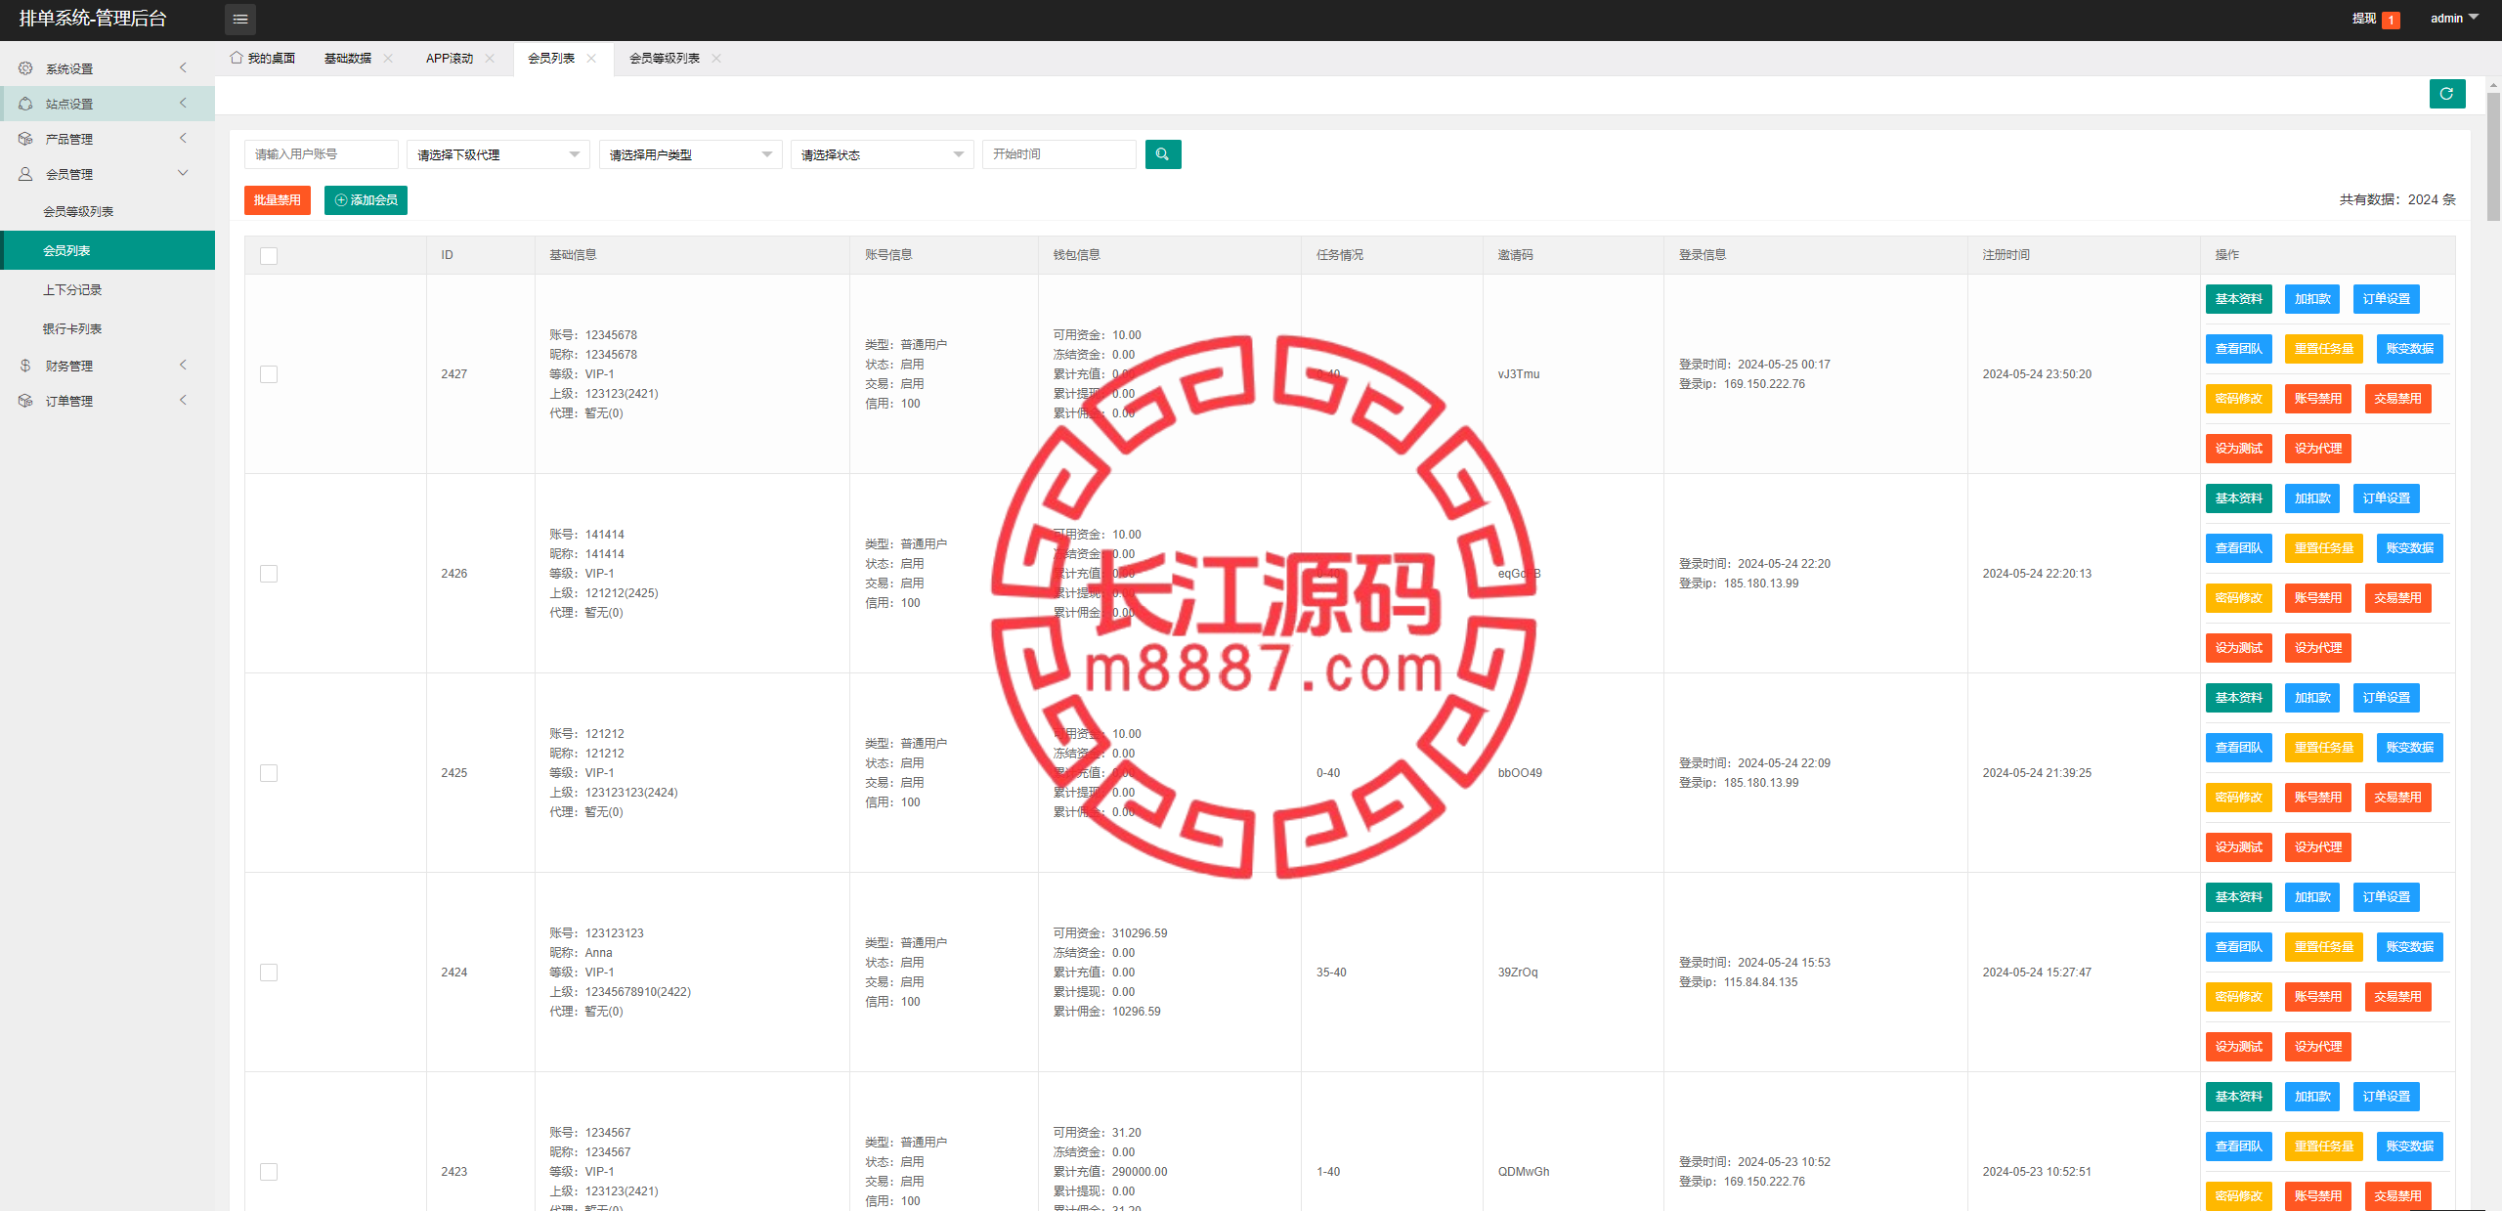Click 账号禁用 for member 2424
The image size is (2502, 1211).
click(x=2318, y=997)
